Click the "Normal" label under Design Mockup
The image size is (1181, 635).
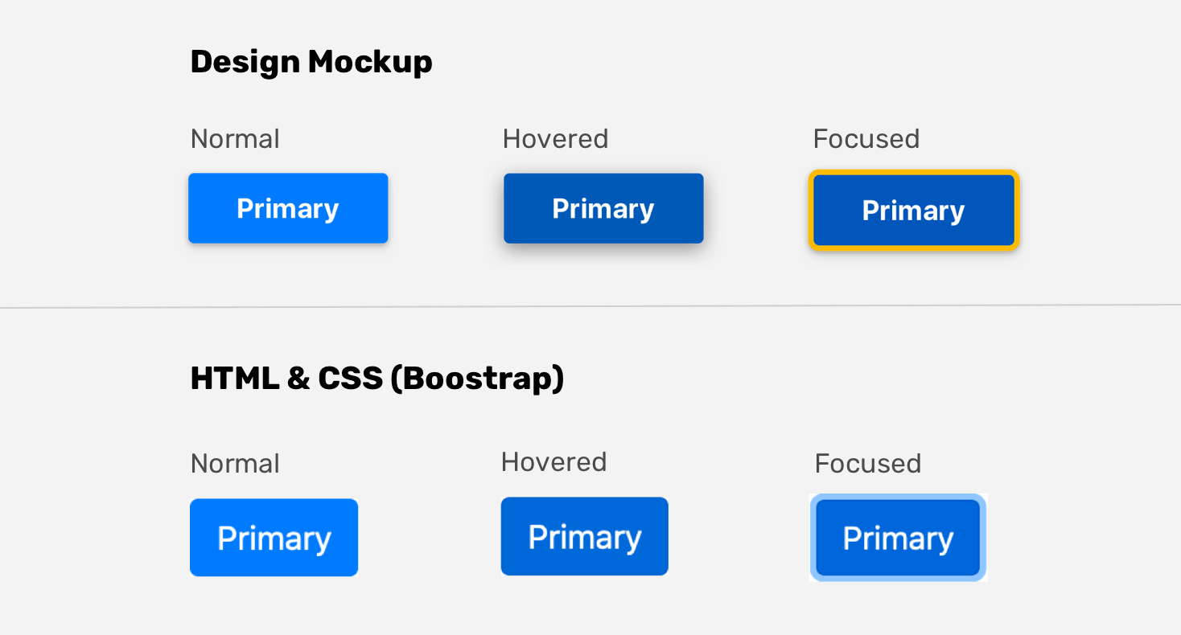click(235, 139)
